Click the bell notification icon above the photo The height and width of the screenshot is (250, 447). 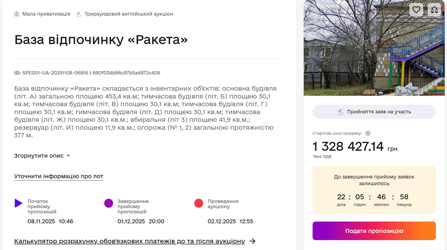click(x=434, y=10)
